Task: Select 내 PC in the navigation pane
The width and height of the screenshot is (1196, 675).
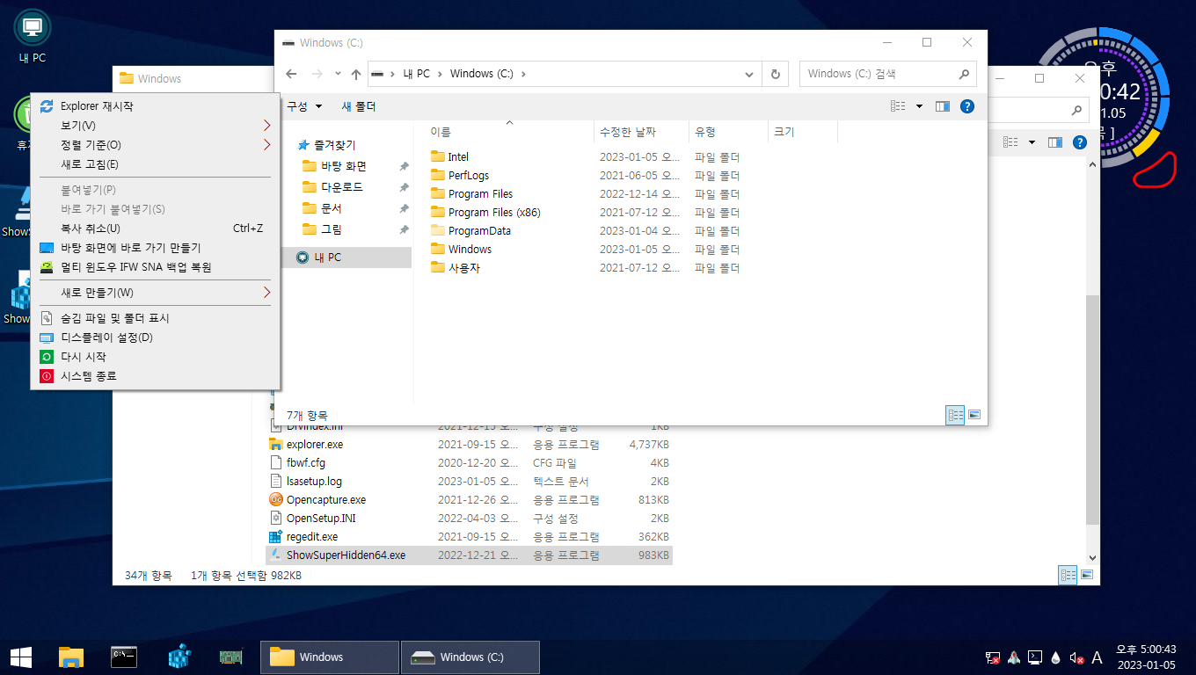Action: pos(346,258)
